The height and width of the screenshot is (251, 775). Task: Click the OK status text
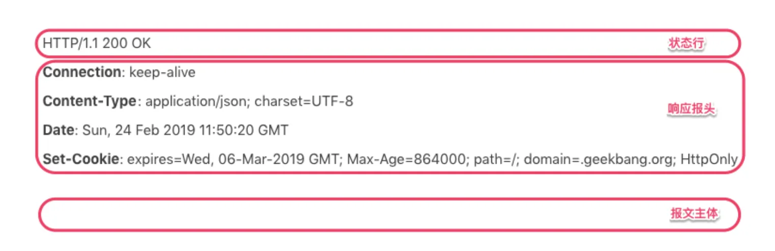coord(141,44)
